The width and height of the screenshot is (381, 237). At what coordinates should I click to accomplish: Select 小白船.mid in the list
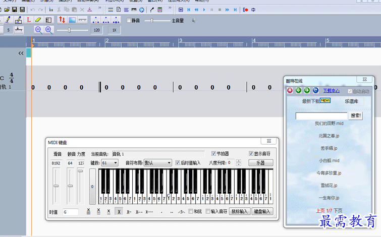click(x=329, y=160)
